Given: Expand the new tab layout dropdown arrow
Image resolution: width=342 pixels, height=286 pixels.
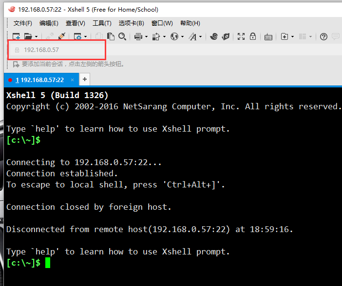Looking at the screenshot, I should pyautogui.click(x=292, y=37).
